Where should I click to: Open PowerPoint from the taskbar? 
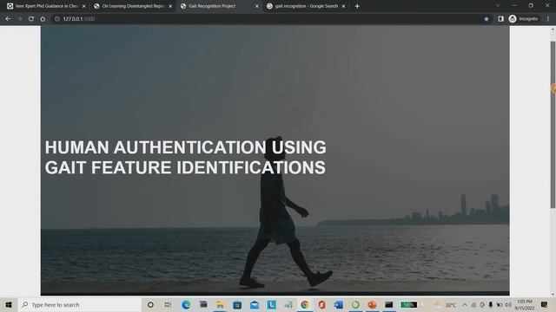[372, 304]
